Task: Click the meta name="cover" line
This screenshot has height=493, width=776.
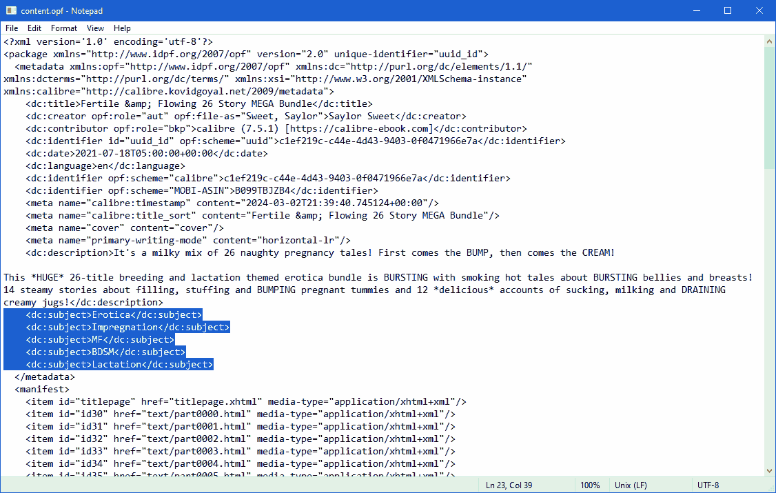Action: pyautogui.click(x=125, y=228)
